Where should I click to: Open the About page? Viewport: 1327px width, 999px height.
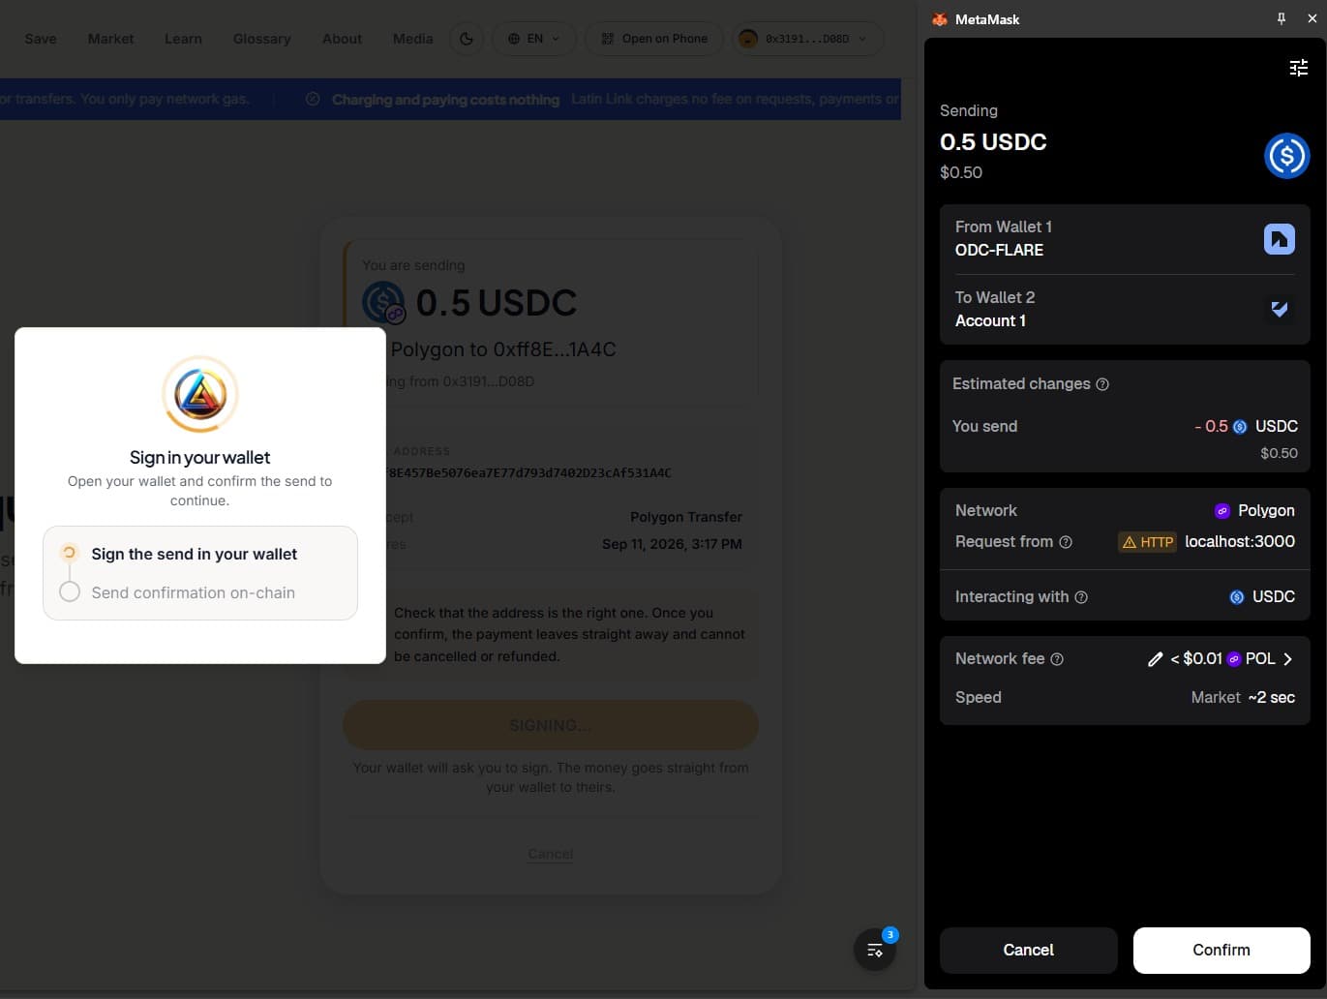coord(342,39)
